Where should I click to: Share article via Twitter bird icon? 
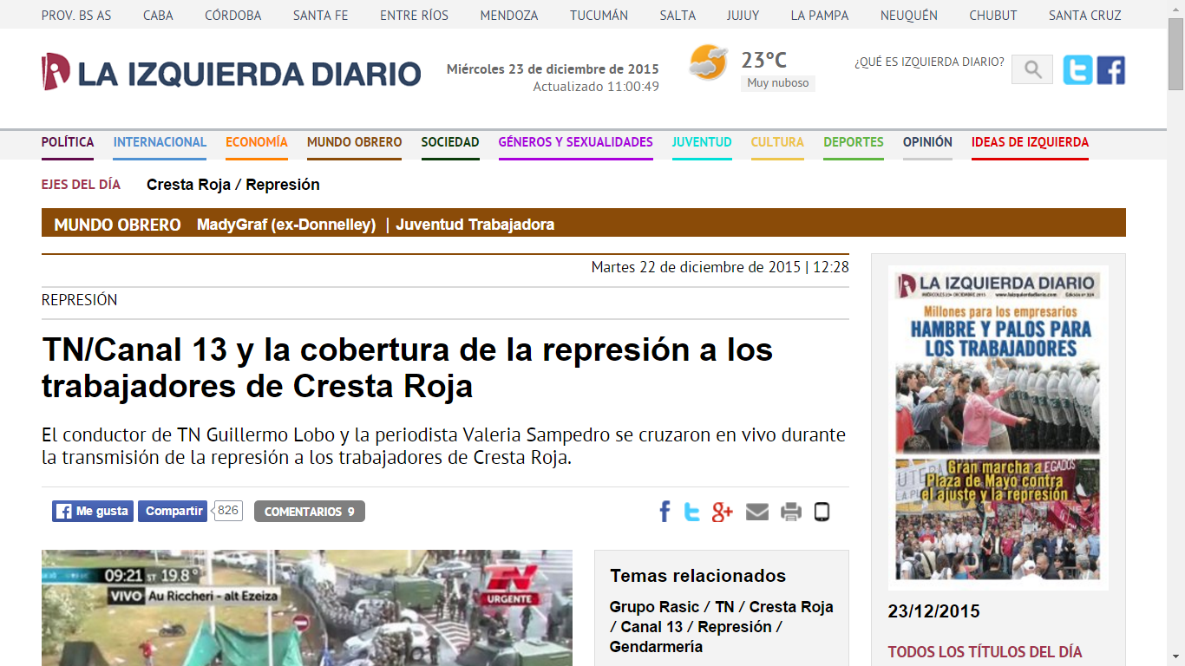692,512
